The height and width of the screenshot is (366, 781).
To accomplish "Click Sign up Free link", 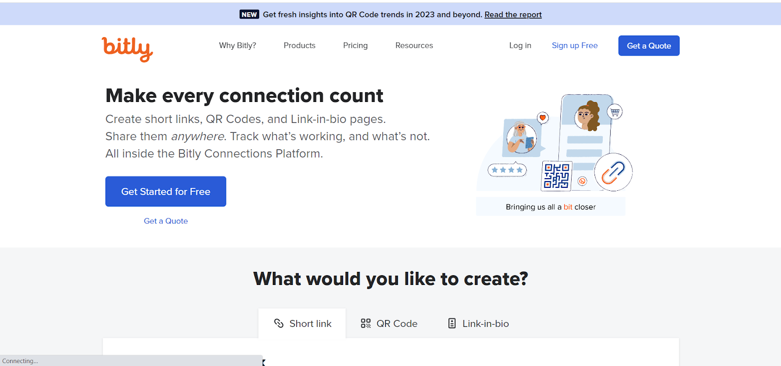I will point(575,45).
